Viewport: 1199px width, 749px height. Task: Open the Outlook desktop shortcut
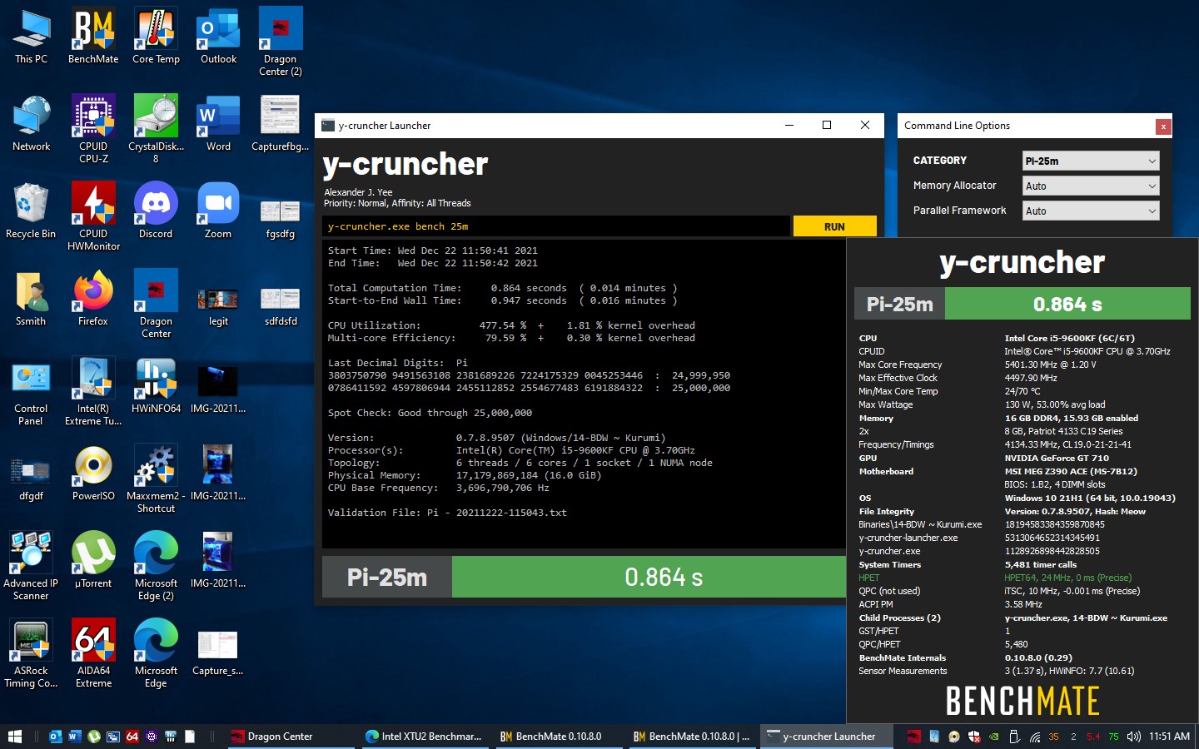click(x=218, y=37)
